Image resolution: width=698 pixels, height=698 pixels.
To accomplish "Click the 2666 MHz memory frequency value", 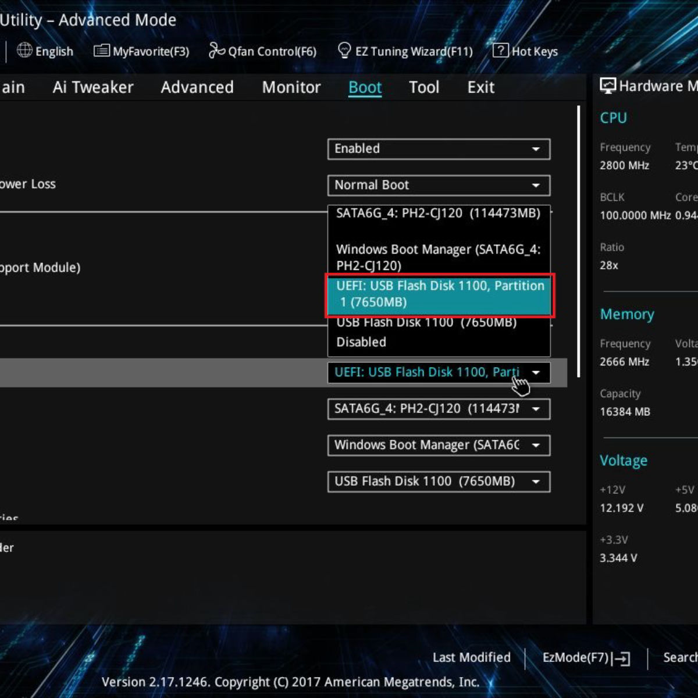I will (624, 362).
